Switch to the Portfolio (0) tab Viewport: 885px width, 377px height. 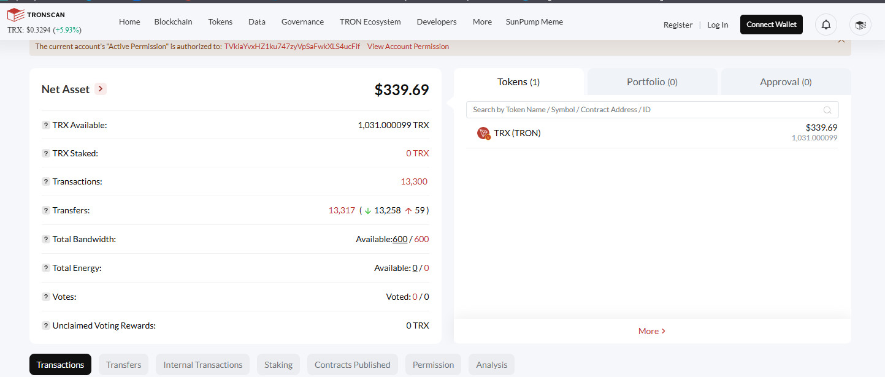[x=652, y=82]
